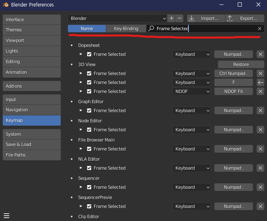
Task: Expand SequencerPreview Frame Selected entry
Action: pos(81,206)
